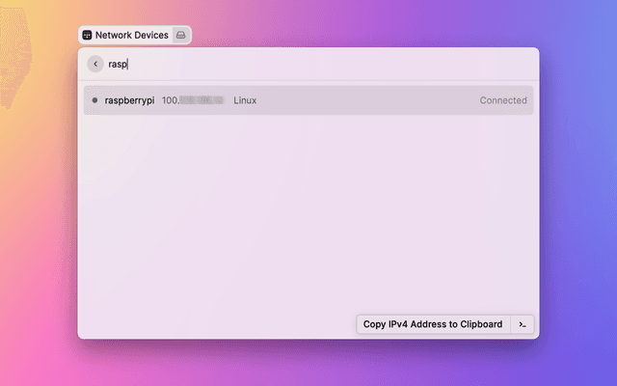Click the Connected status text

click(x=503, y=100)
